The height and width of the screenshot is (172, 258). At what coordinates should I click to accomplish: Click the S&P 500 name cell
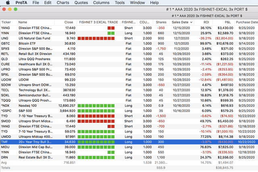[25, 111]
